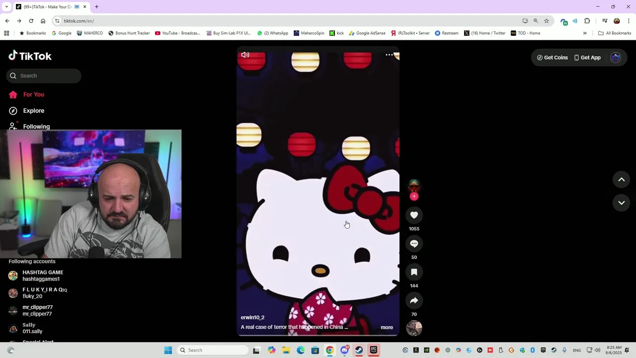Open the Chrome extensions puzzle icon
This screenshot has width=636, height=358.
coord(587,21)
